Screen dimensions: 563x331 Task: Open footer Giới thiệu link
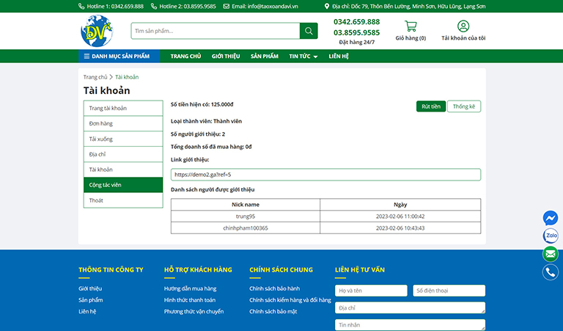coord(90,288)
